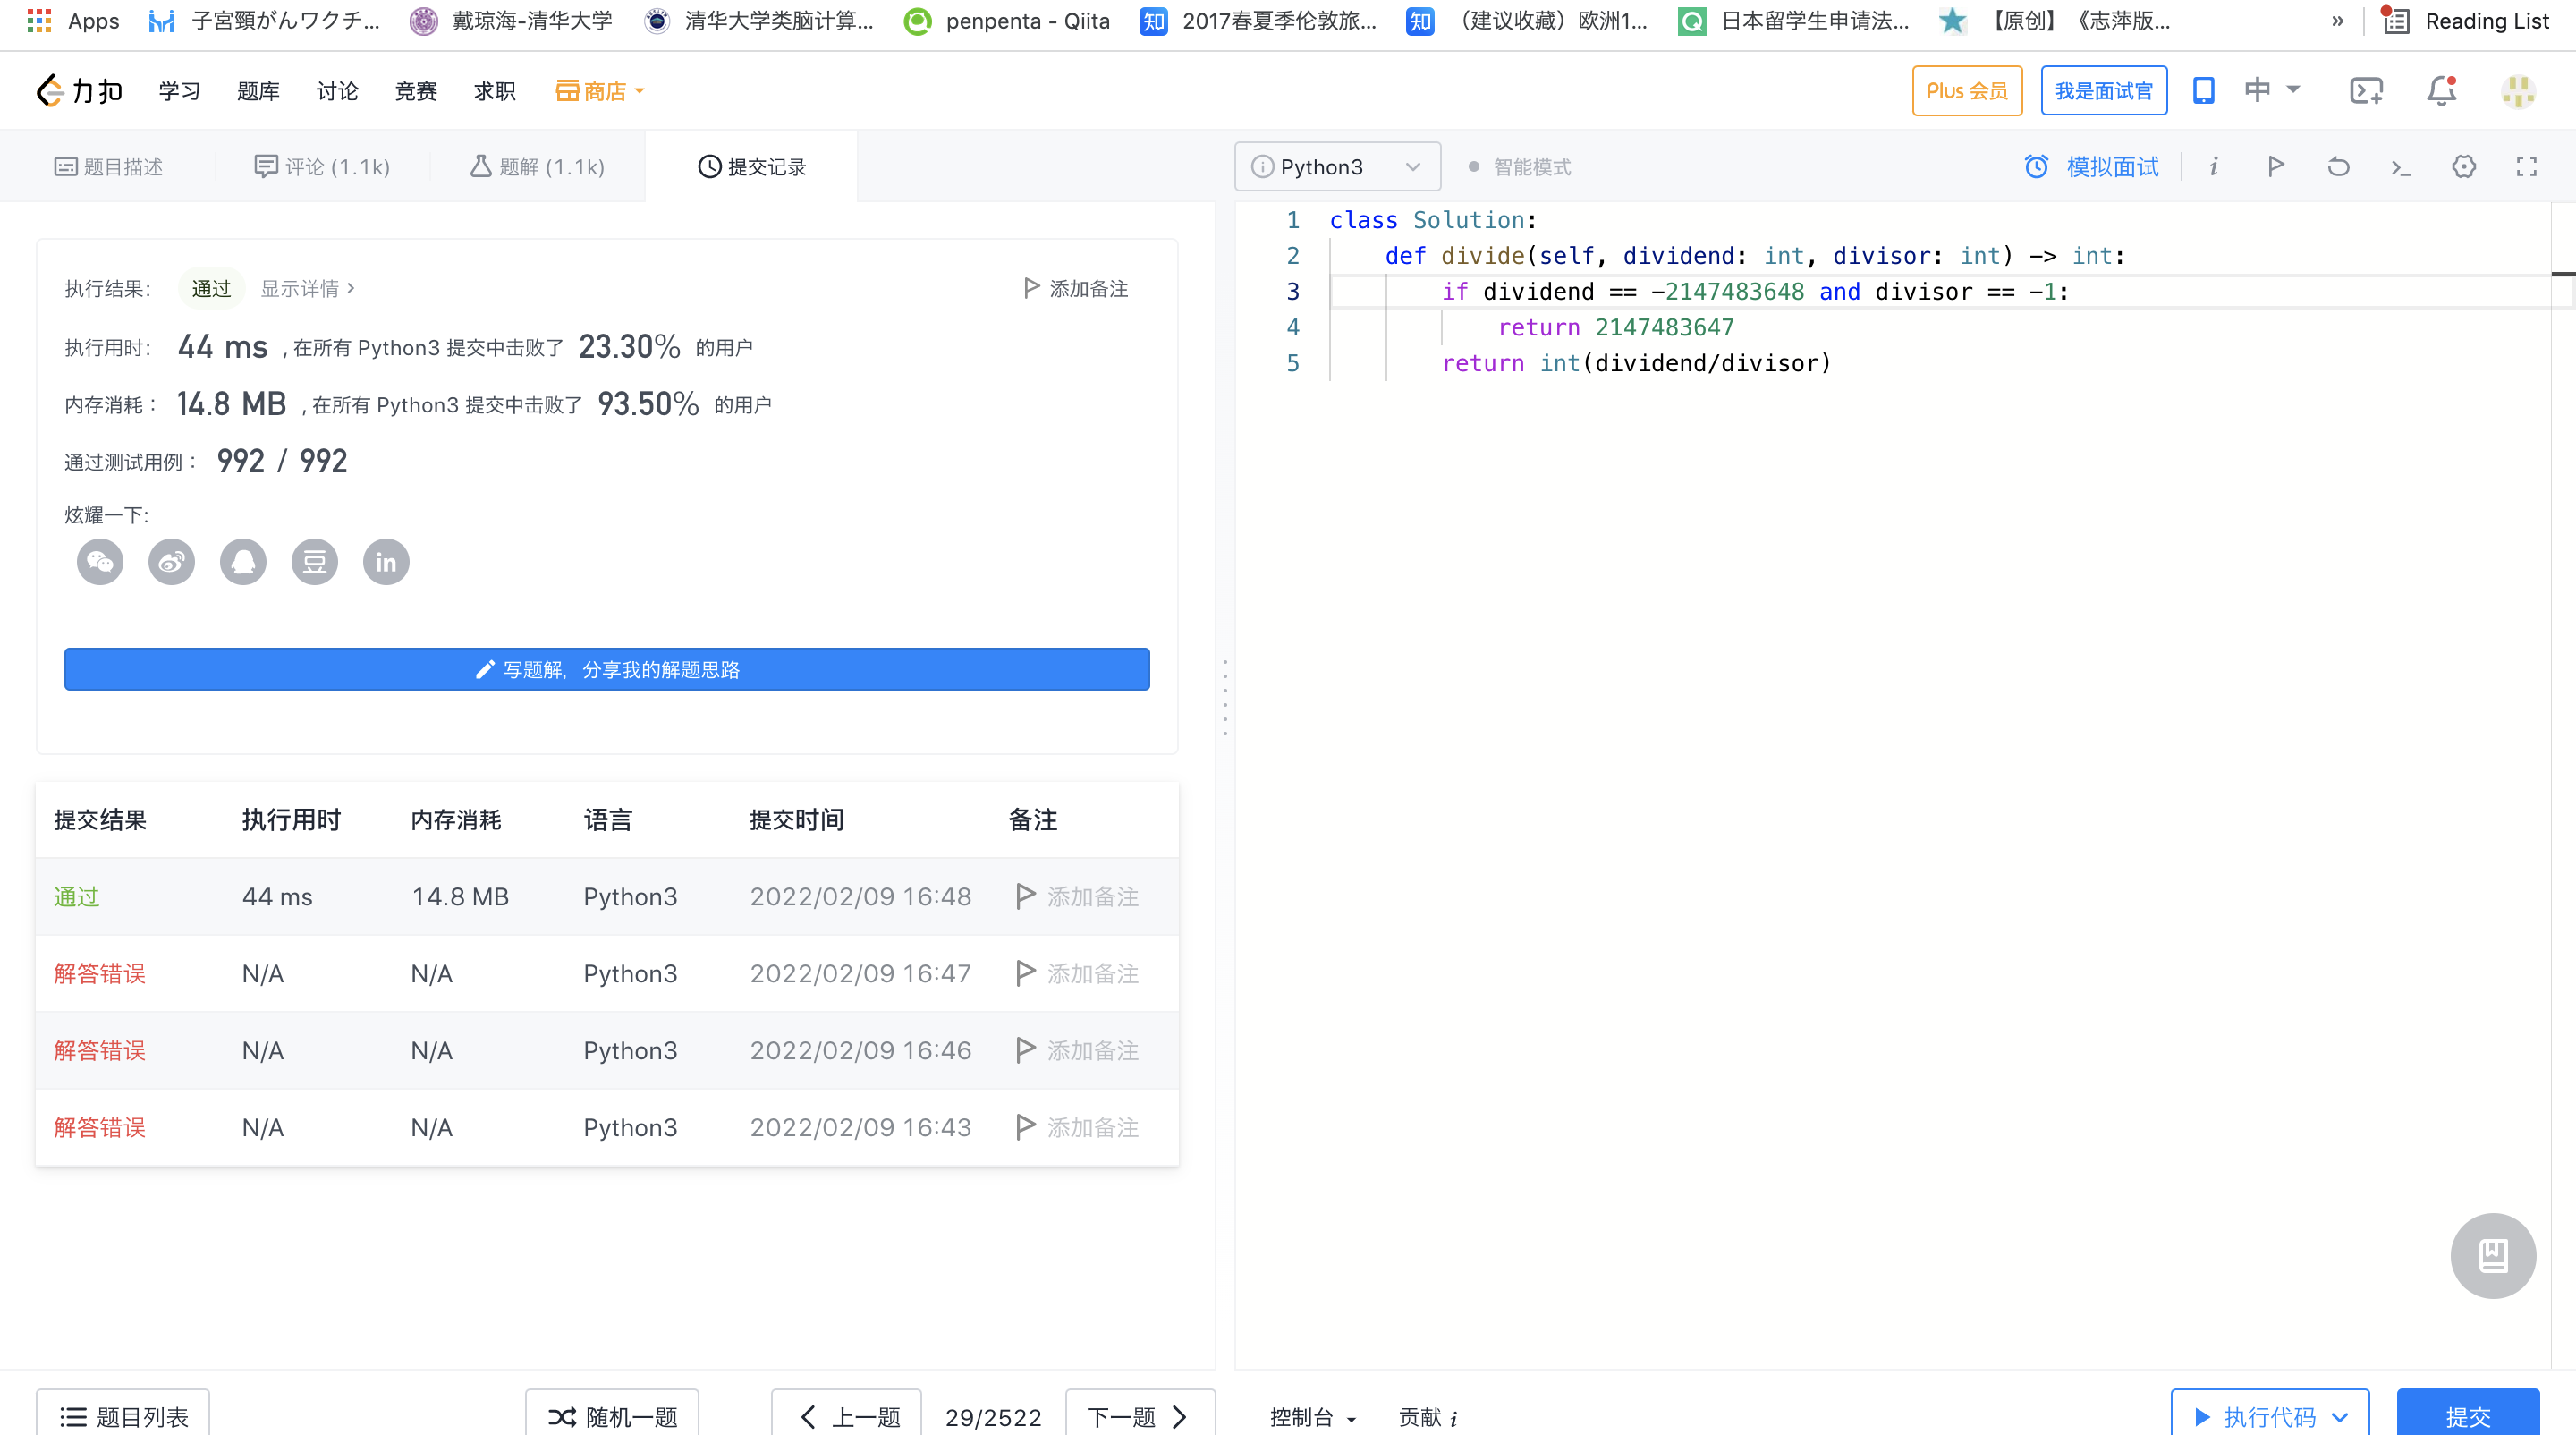Share result to Douban
2576x1435 pixels.
[314, 562]
